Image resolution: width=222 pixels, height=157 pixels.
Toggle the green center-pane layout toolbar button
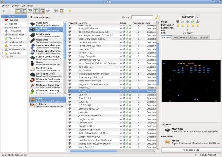point(24,11)
